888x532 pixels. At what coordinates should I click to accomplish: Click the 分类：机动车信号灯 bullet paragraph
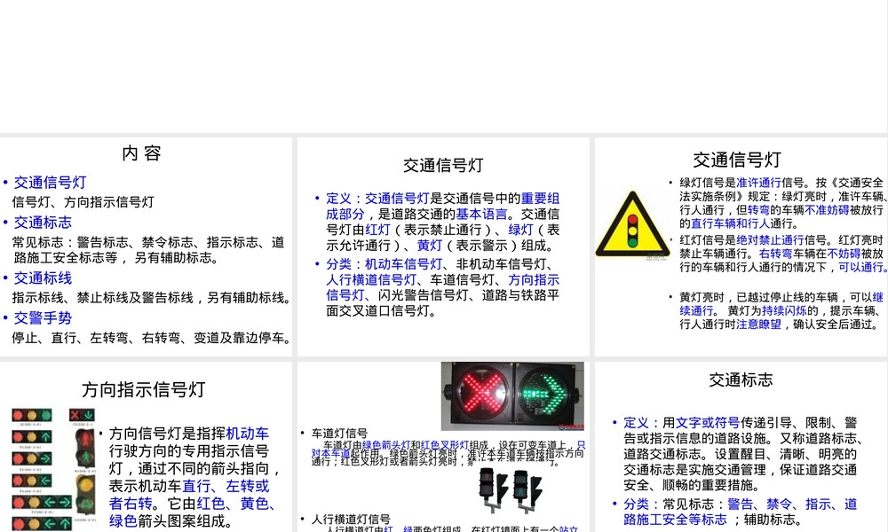pyautogui.click(x=443, y=287)
